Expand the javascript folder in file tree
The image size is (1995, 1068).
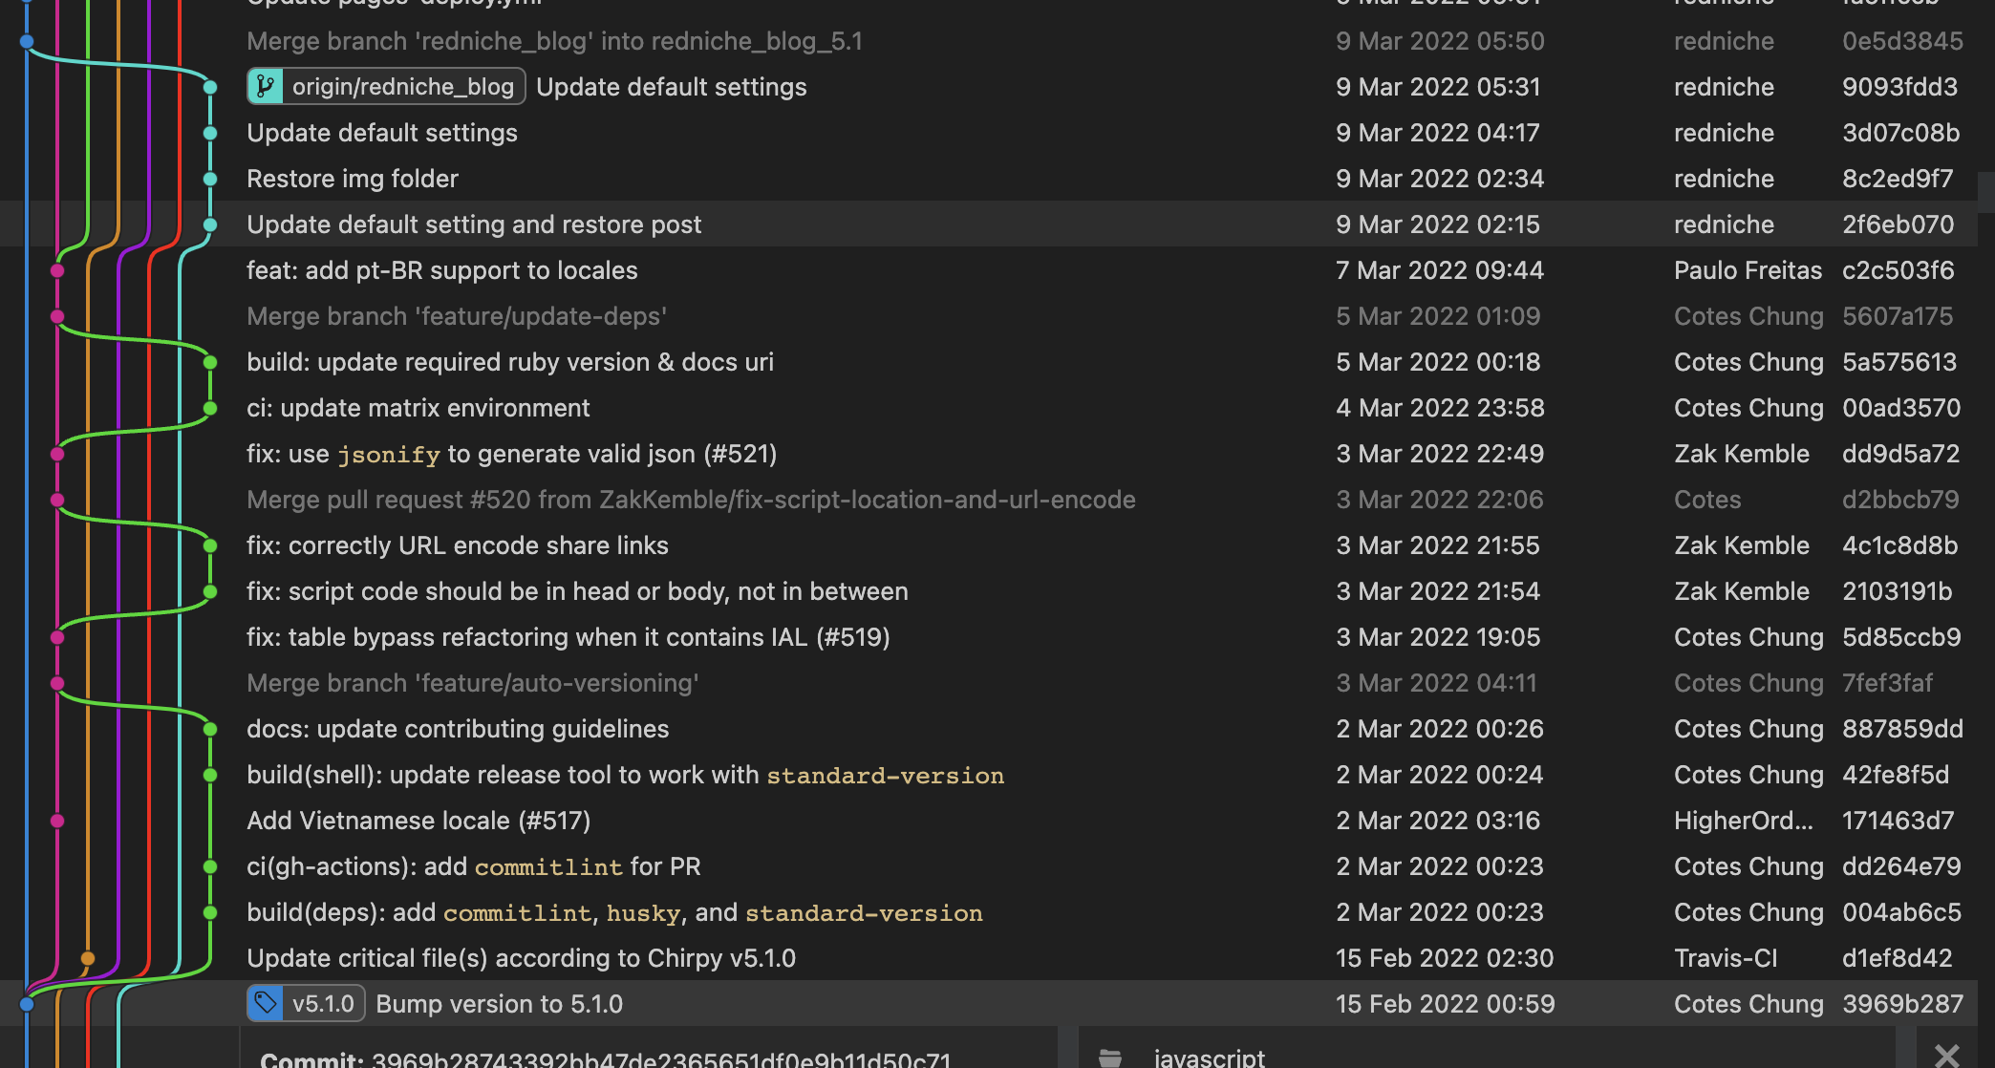[1209, 1057]
